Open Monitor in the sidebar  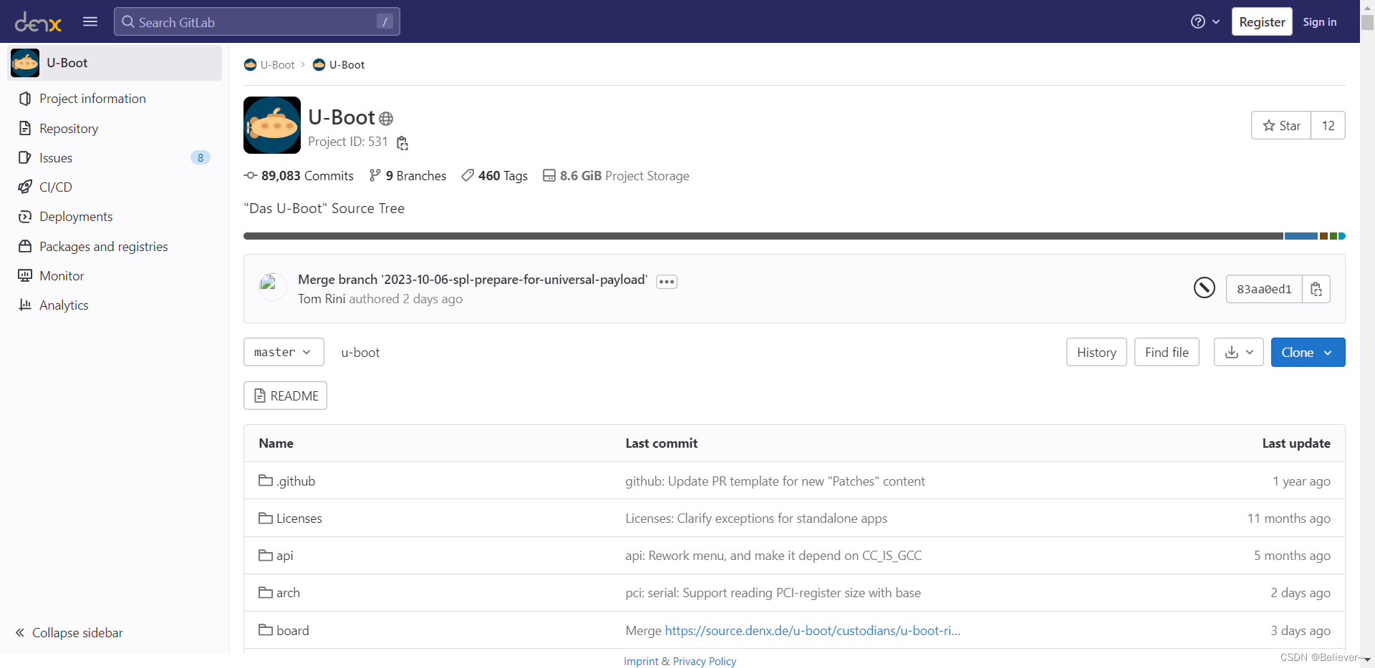pos(62,276)
